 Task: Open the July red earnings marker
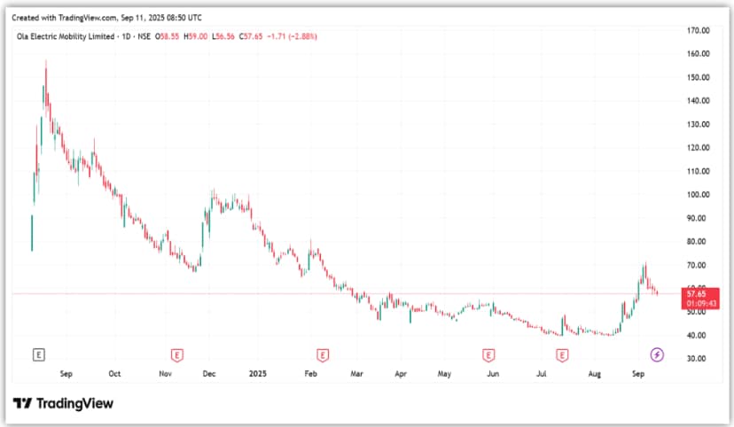(x=562, y=354)
